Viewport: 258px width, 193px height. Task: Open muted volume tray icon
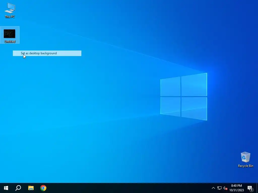[225, 188]
